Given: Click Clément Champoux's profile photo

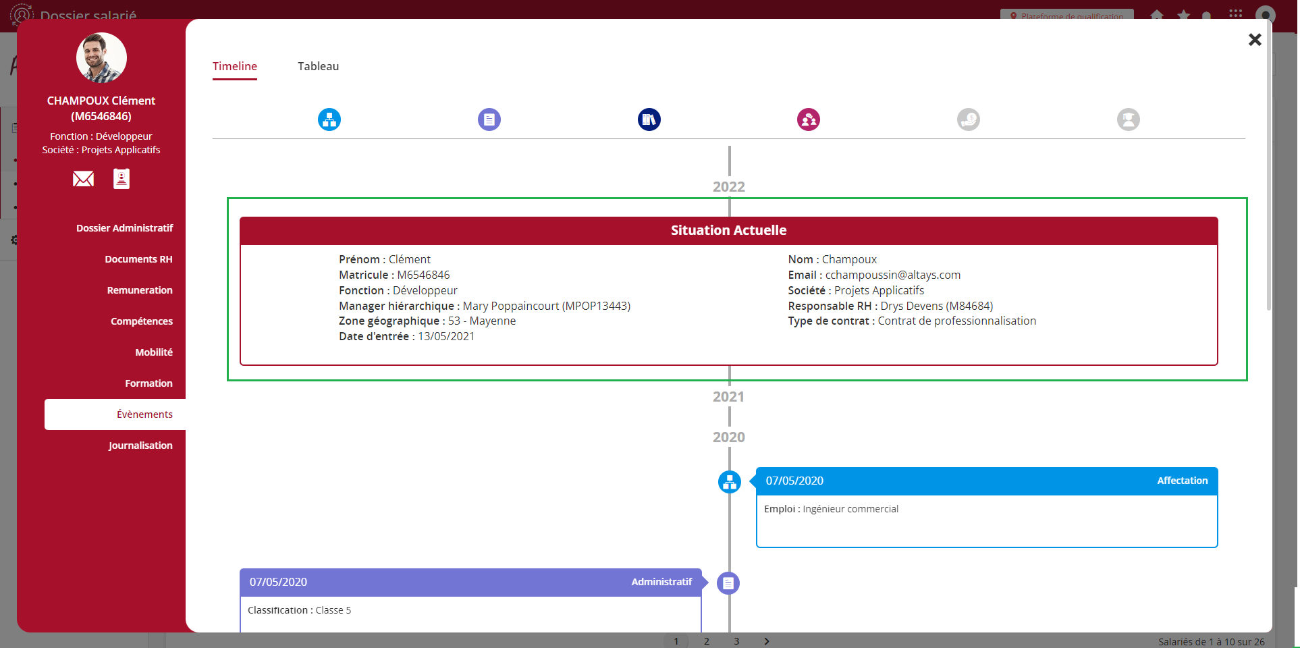Looking at the screenshot, I should (101, 58).
